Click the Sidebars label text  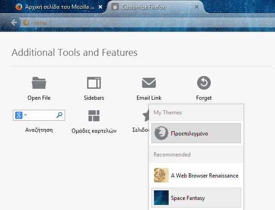pos(94,97)
